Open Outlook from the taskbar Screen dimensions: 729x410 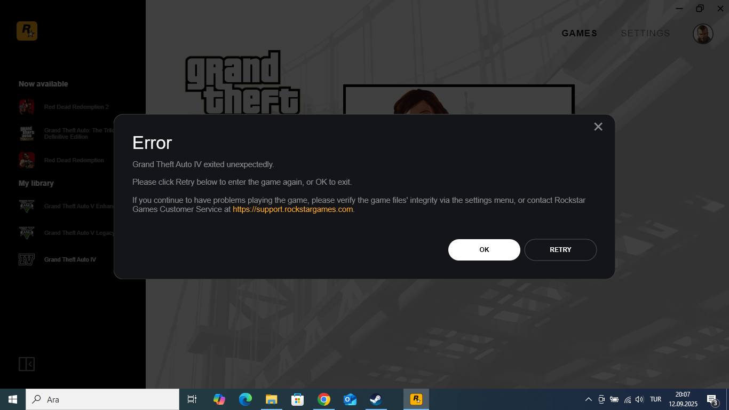pyautogui.click(x=350, y=399)
